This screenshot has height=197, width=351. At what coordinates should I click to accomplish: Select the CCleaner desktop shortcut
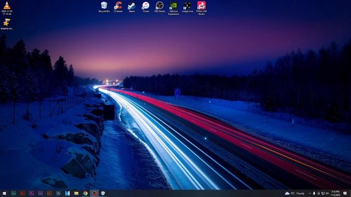118,7
